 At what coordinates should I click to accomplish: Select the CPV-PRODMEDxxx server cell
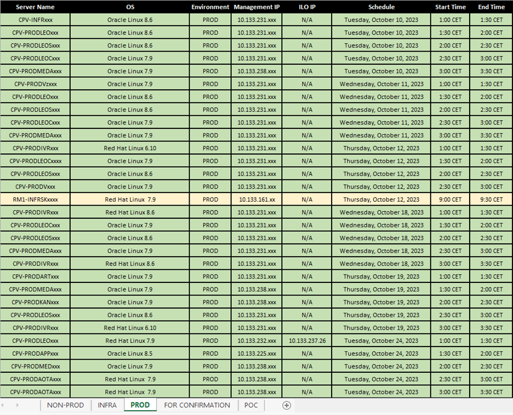[x=35, y=366]
